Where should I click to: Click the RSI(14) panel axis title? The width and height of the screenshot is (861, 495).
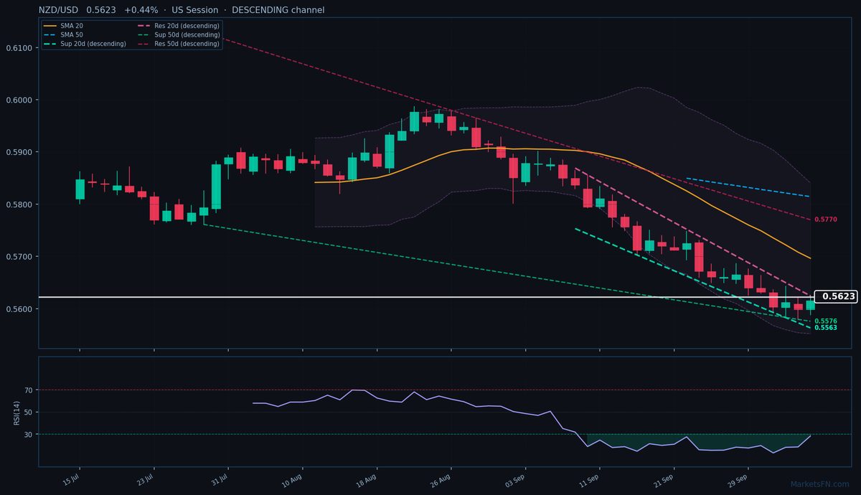pos(17,412)
